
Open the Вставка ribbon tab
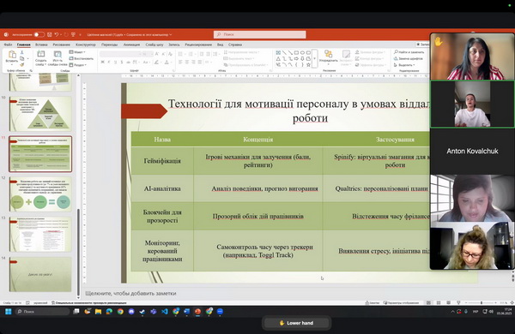tap(41, 45)
